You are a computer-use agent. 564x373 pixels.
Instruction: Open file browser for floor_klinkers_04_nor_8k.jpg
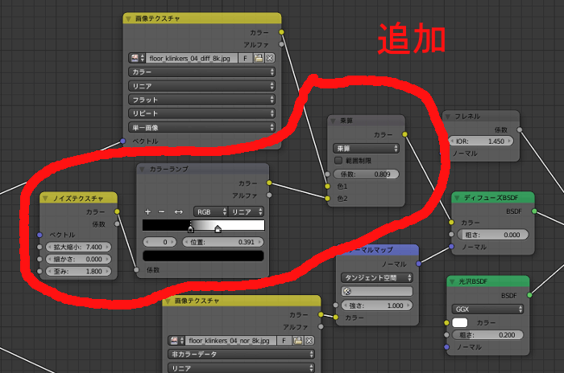[297, 340]
